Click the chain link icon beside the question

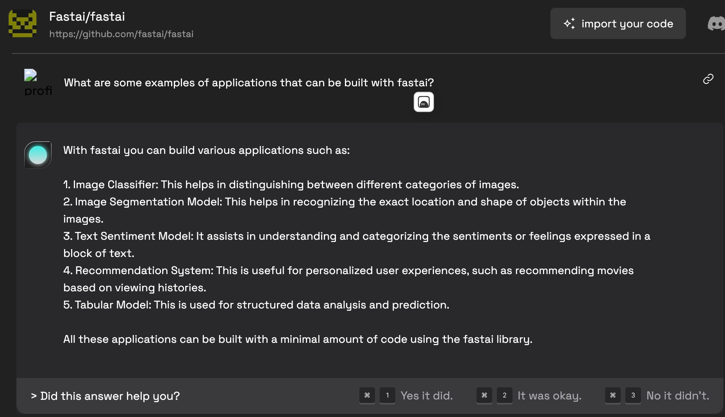point(708,79)
